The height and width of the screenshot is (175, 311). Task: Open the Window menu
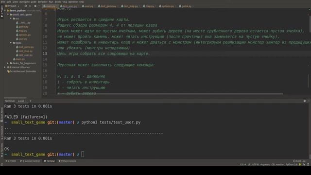point(73,2)
